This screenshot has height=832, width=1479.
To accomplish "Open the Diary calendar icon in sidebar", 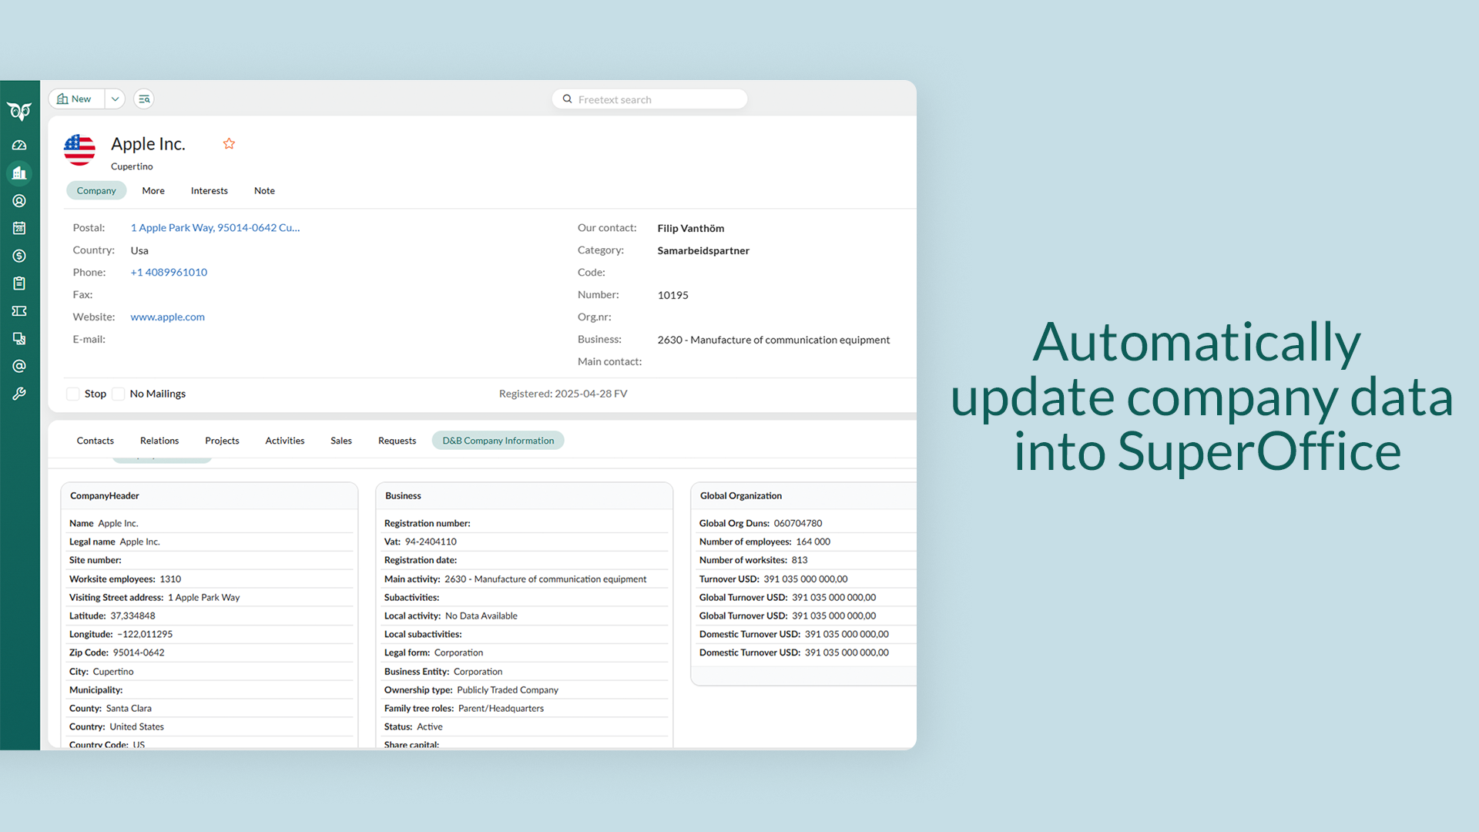I will click(x=19, y=228).
